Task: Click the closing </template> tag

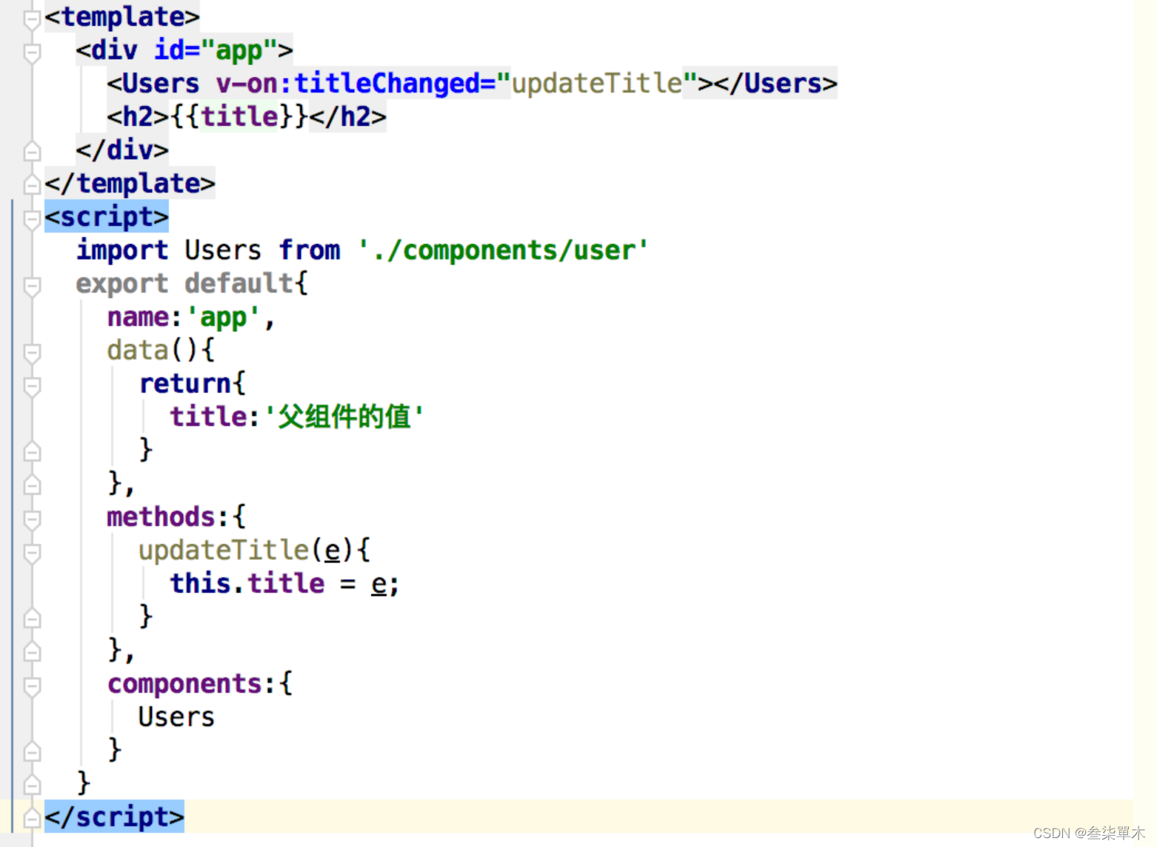Action: (x=130, y=184)
